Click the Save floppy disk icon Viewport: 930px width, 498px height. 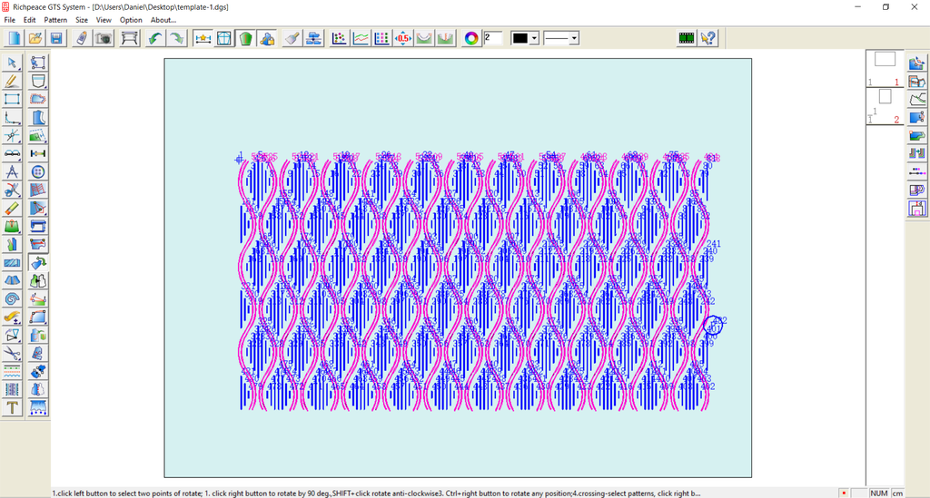tap(56, 38)
